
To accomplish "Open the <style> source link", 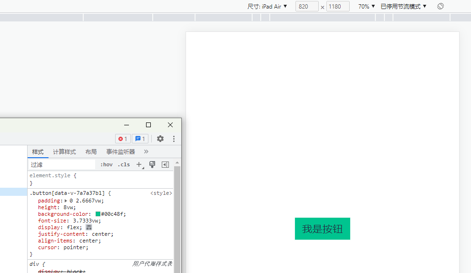I will [x=161, y=193].
